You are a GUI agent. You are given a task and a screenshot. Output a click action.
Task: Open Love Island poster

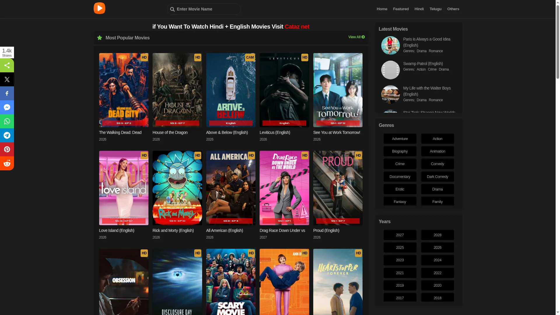click(124, 188)
